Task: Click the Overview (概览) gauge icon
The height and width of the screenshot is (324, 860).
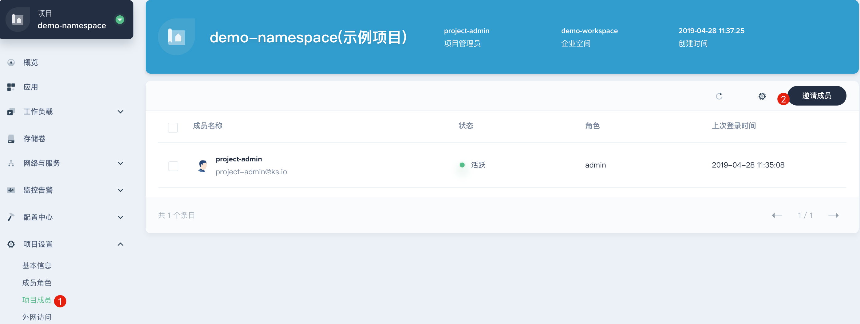Action: point(11,63)
